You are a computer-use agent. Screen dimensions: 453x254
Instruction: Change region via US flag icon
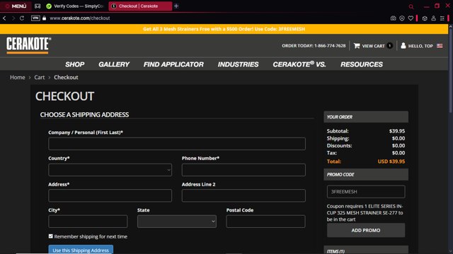440,46
